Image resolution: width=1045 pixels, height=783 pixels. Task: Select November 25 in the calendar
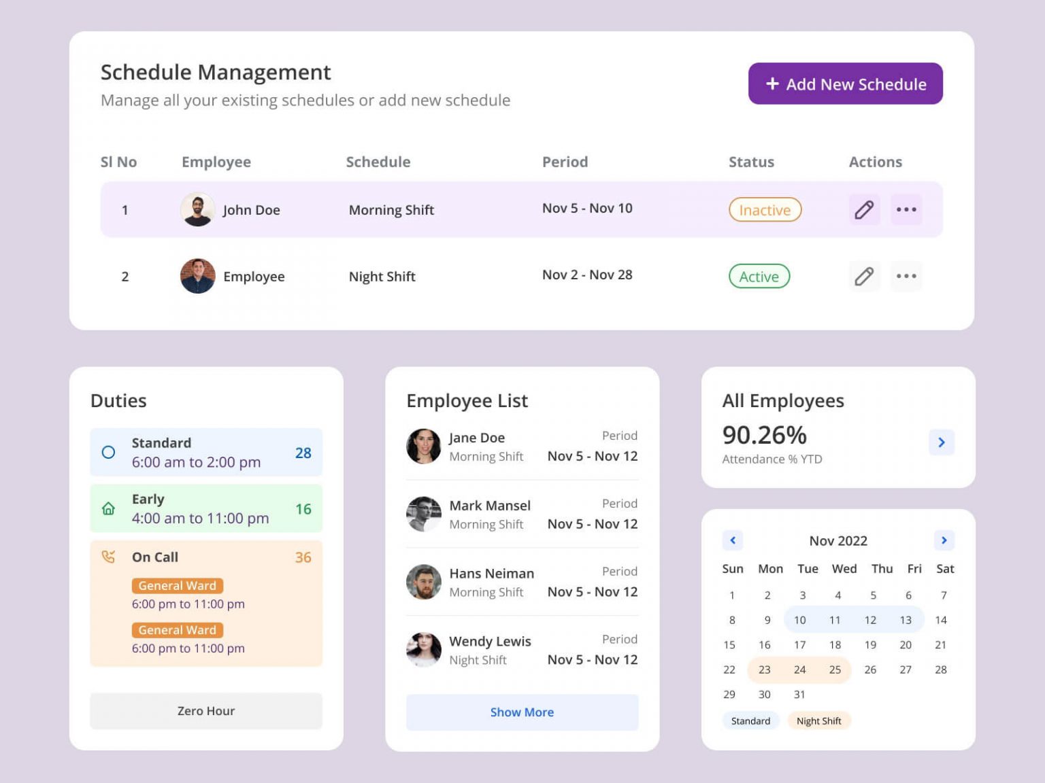[x=835, y=669]
